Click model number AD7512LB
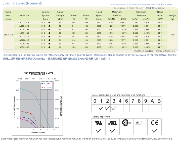178x141 pixels. pyautogui.click(x=24, y=22)
